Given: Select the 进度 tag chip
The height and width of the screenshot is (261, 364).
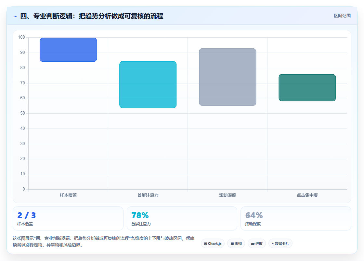Looking at the screenshot, I should [x=257, y=243].
